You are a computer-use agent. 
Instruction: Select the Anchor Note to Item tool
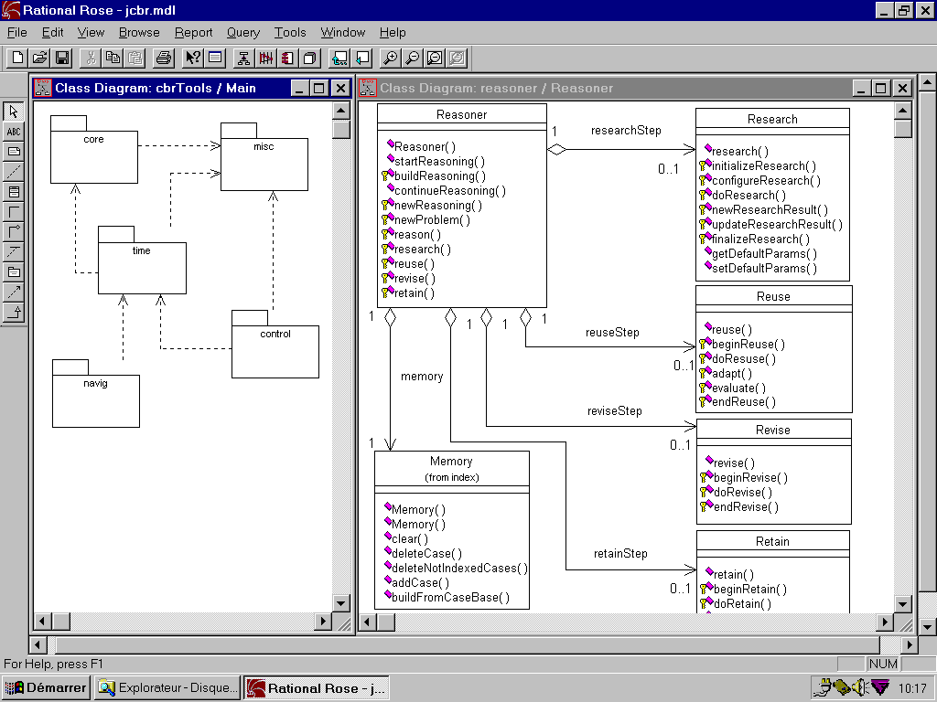pyautogui.click(x=14, y=172)
